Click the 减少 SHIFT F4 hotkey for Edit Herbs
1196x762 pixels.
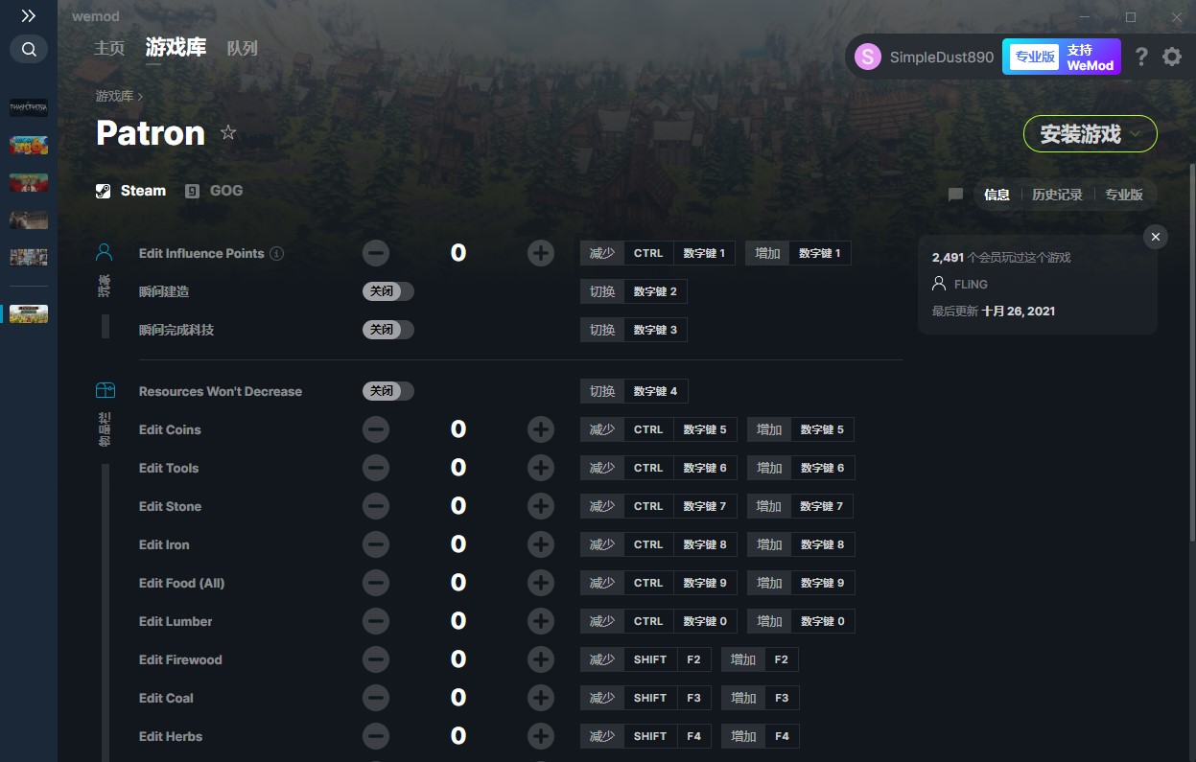point(645,736)
